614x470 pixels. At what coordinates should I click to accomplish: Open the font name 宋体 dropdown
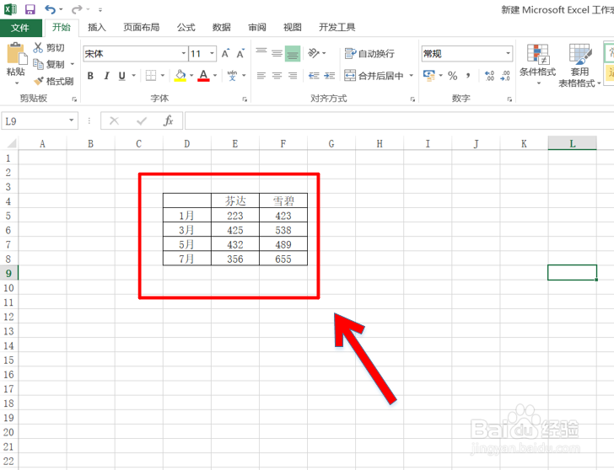(183, 54)
